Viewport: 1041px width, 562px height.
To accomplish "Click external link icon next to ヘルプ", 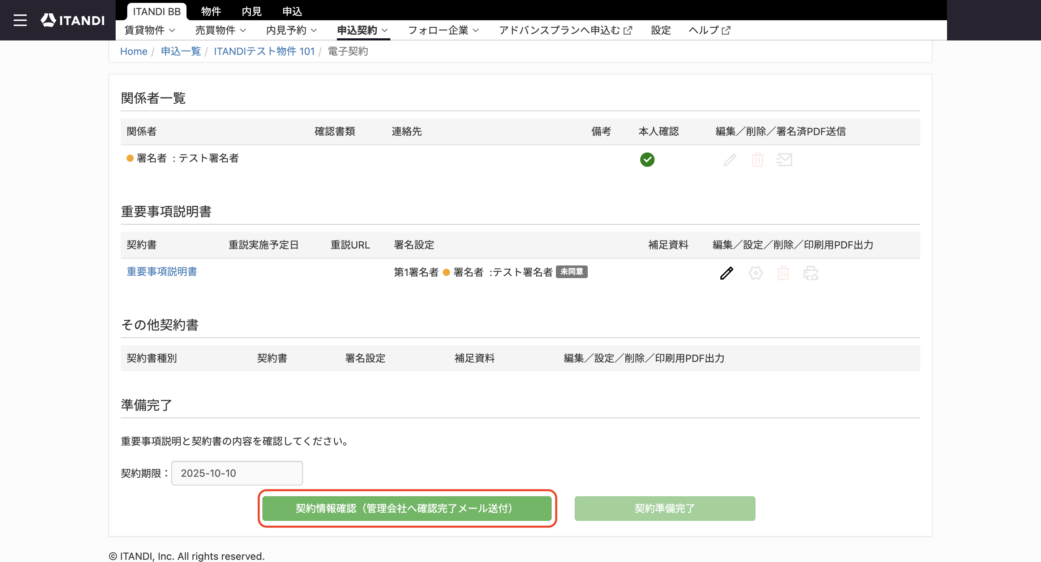I will pos(726,30).
